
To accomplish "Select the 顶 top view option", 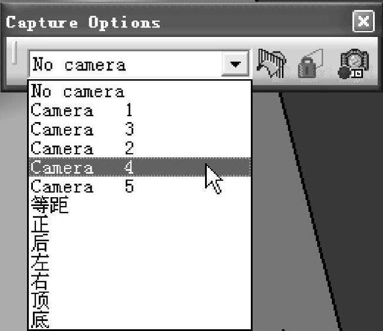I will click(140, 300).
